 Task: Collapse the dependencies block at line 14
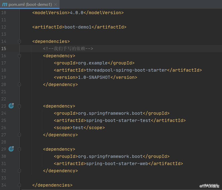coord(19,41)
